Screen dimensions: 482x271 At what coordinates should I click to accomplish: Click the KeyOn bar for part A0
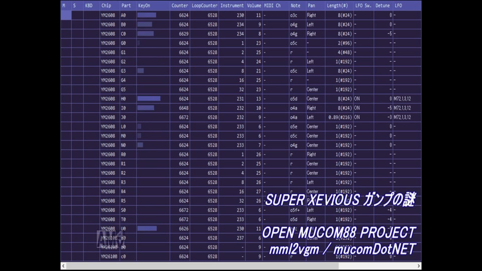pos(147,15)
